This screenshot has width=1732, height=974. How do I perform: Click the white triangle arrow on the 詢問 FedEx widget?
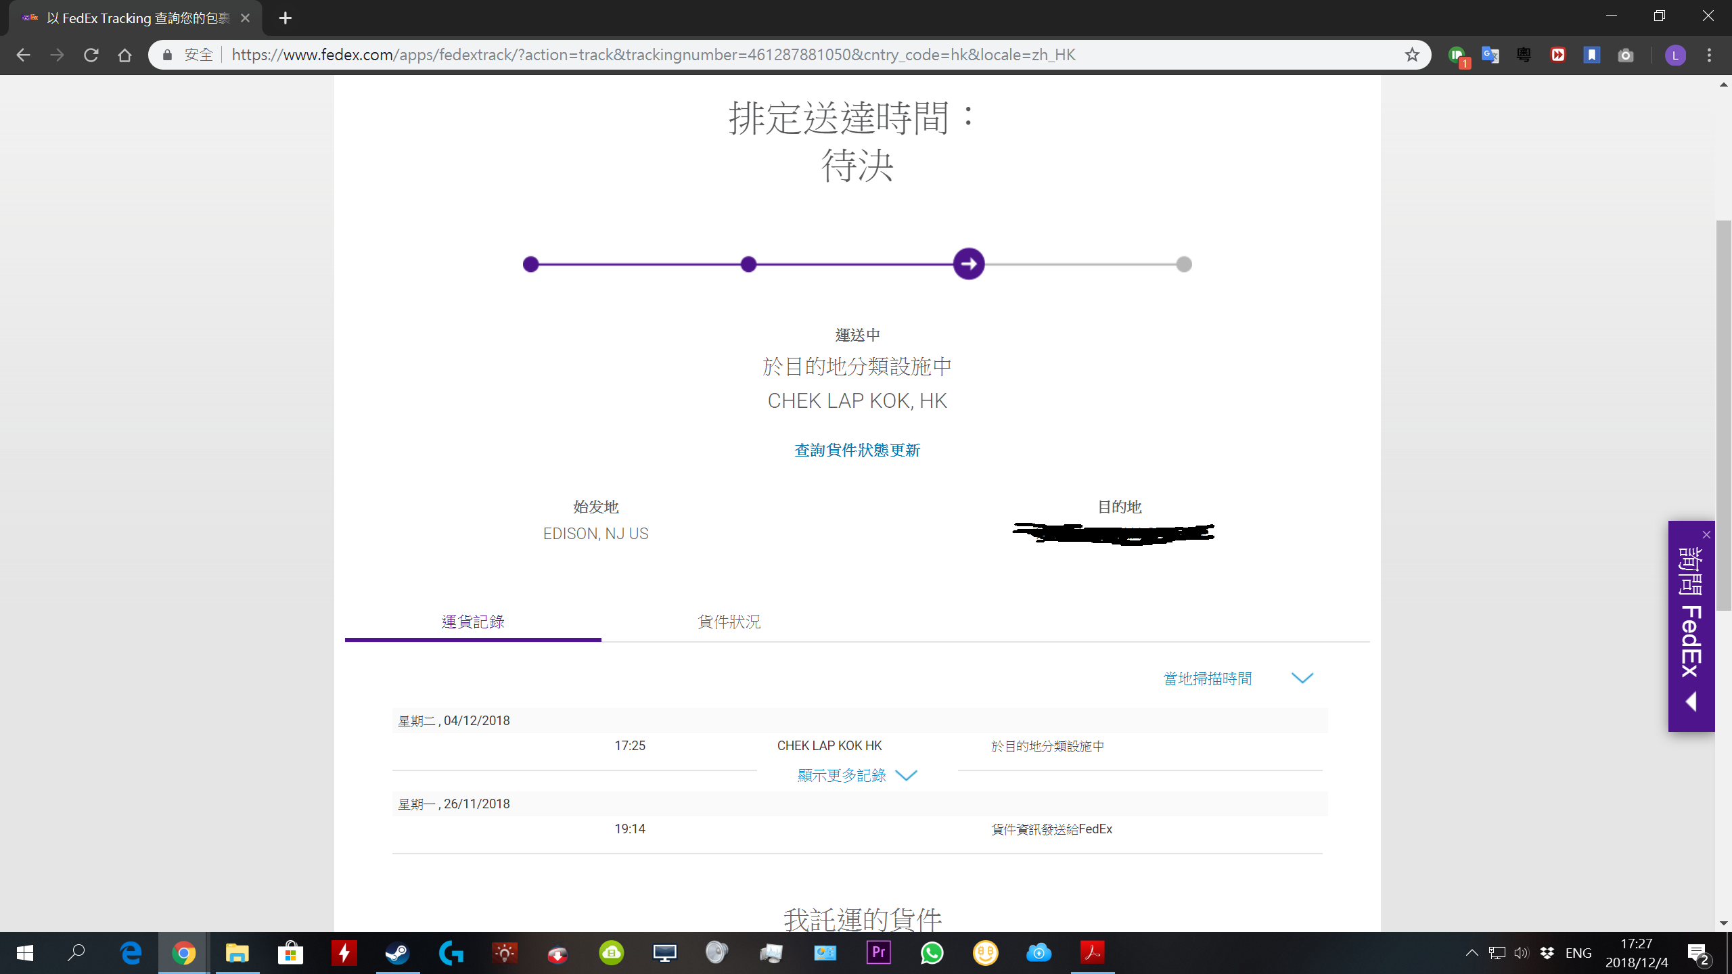pos(1691,702)
